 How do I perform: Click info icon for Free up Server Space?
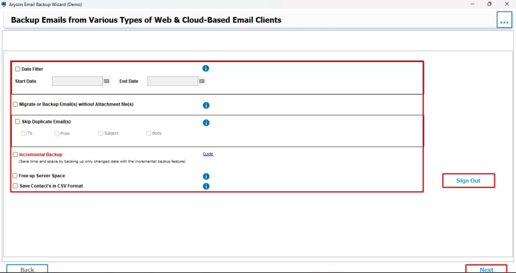(x=206, y=176)
